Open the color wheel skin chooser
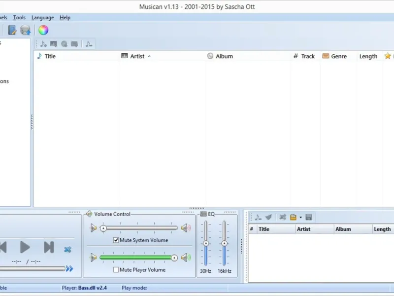 click(x=43, y=30)
